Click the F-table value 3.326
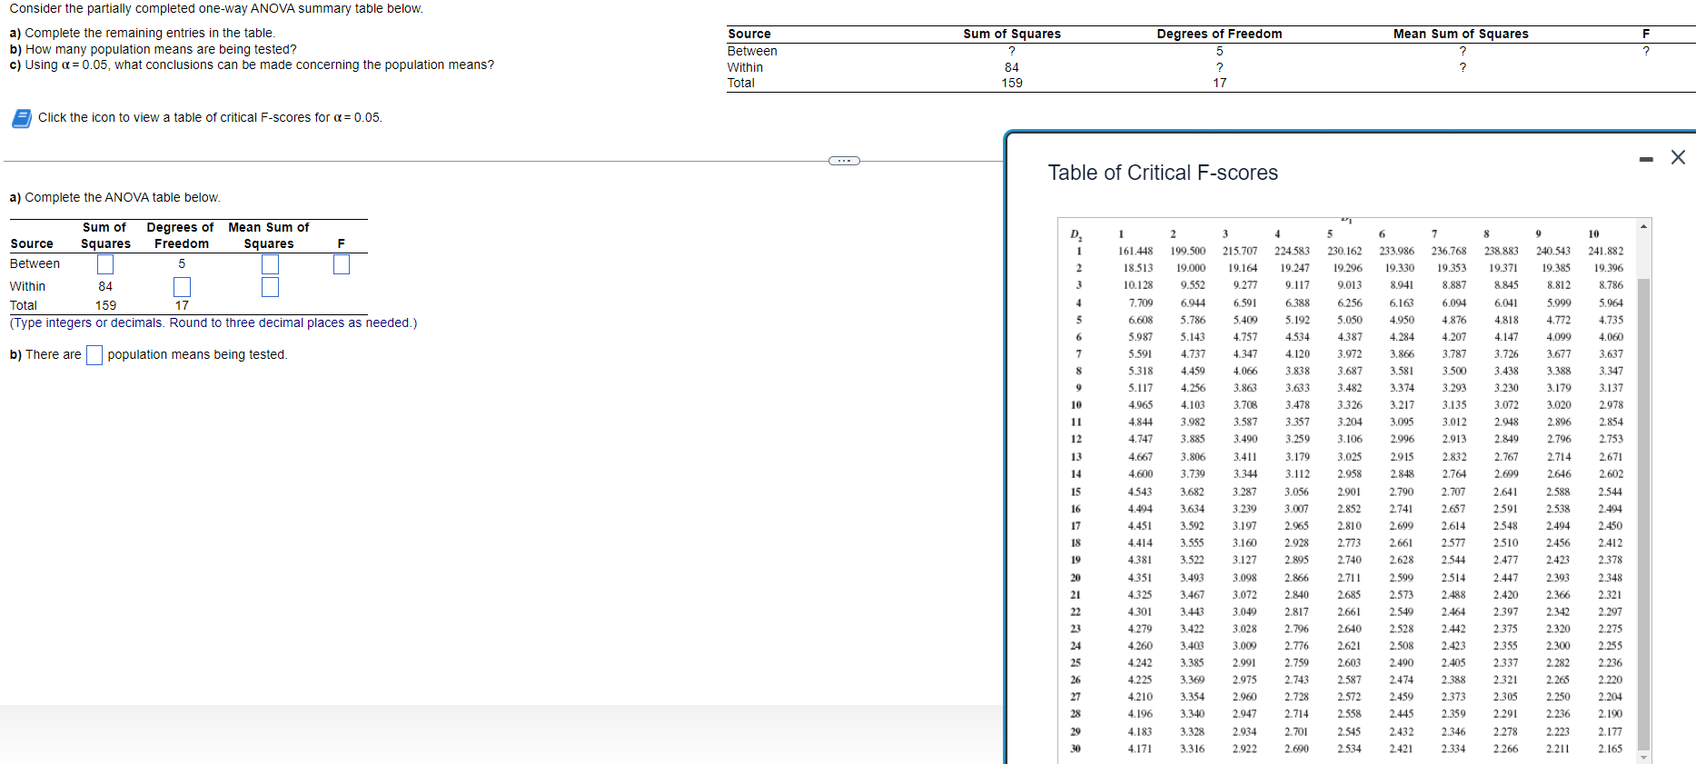 click(1350, 405)
